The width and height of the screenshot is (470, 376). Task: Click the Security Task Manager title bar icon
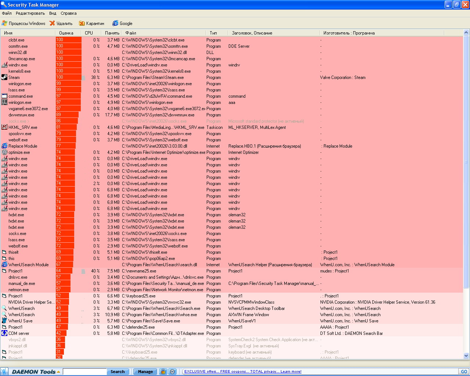4,5
